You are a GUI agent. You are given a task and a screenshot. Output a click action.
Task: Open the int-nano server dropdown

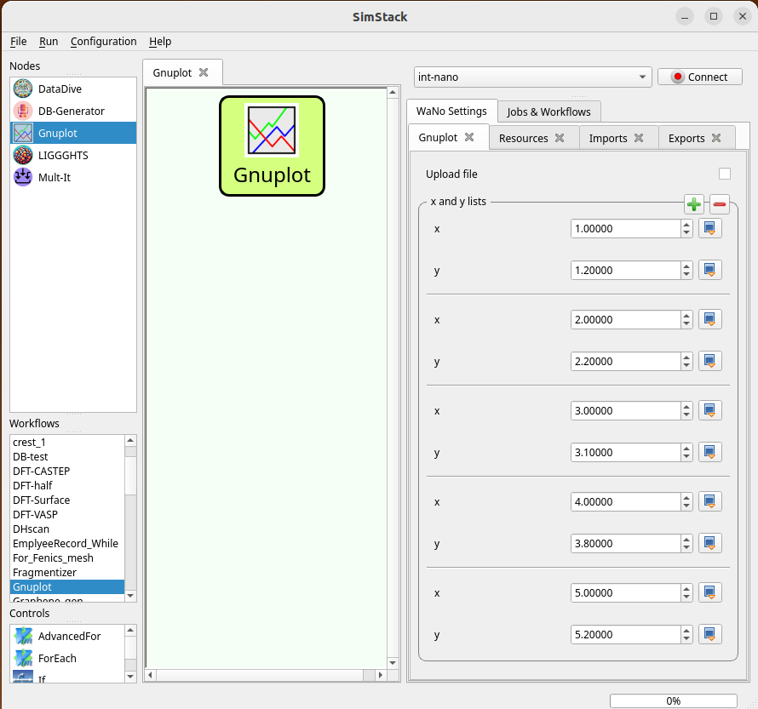(532, 77)
